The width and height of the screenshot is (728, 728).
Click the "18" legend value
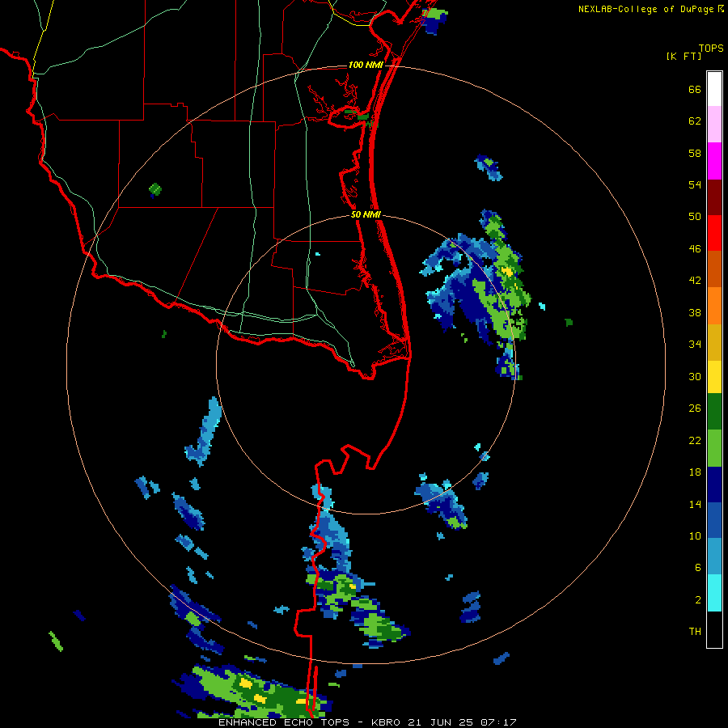pos(695,472)
